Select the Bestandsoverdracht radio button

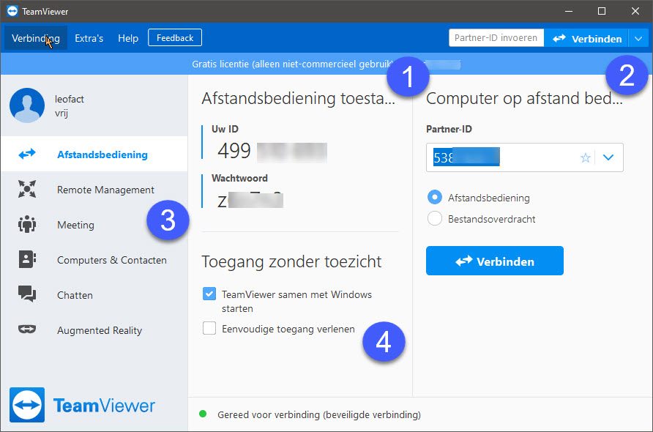(x=435, y=218)
